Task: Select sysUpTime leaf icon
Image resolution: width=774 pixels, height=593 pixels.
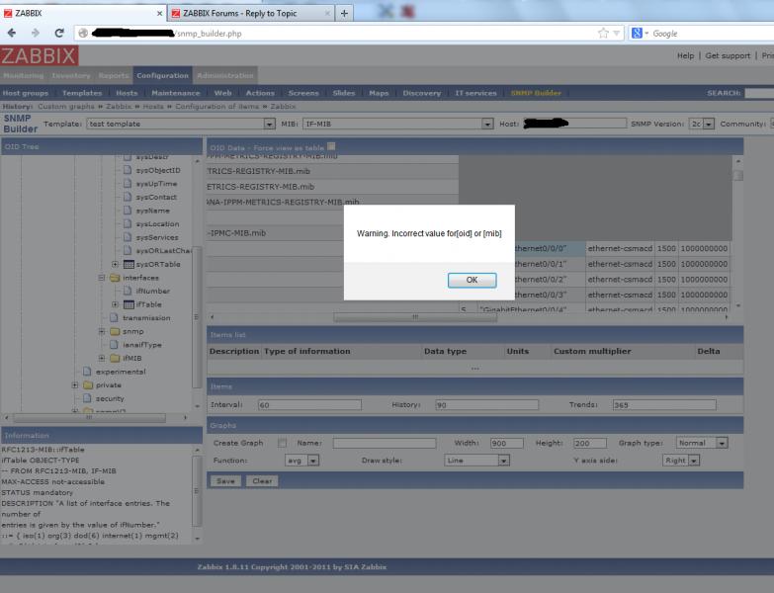Action: (x=128, y=184)
